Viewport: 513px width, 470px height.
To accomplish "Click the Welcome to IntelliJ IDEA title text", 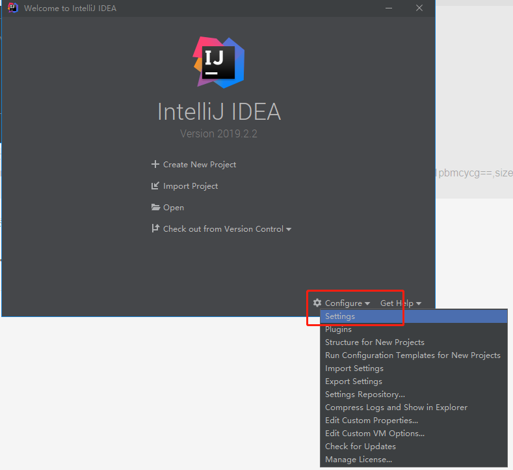I will pos(70,8).
